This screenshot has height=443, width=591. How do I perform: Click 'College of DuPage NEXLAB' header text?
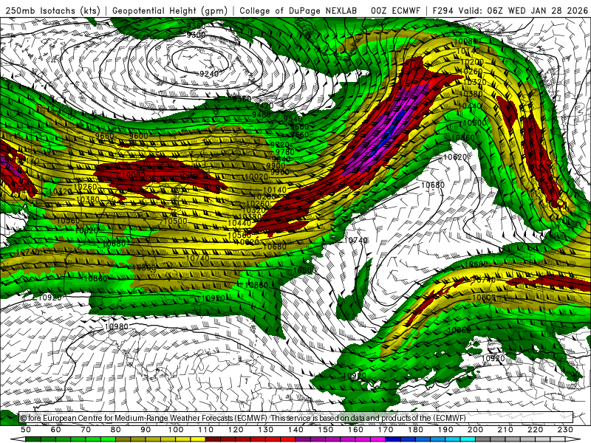pos(298,11)
